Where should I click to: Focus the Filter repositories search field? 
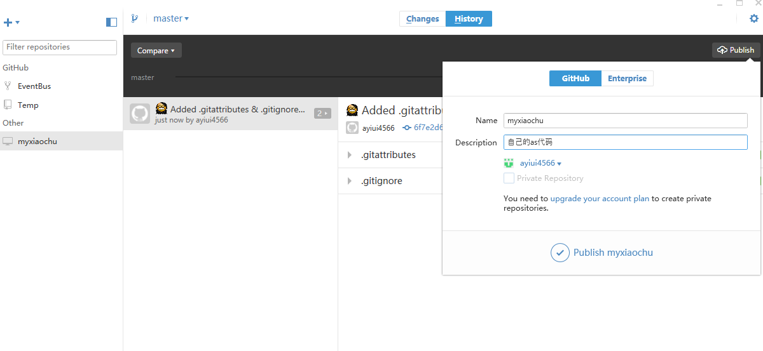[x=60, y=47]
